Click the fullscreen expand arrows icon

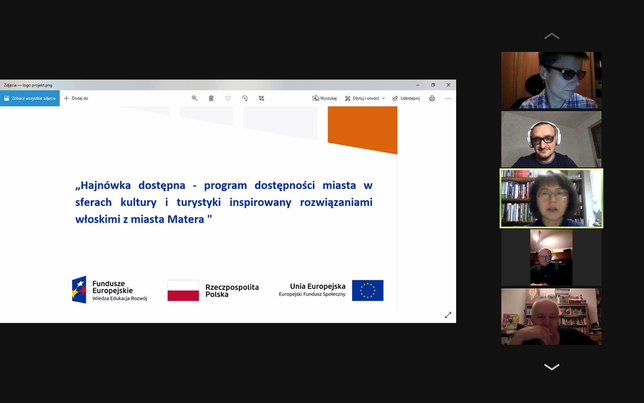pos(448,315)
